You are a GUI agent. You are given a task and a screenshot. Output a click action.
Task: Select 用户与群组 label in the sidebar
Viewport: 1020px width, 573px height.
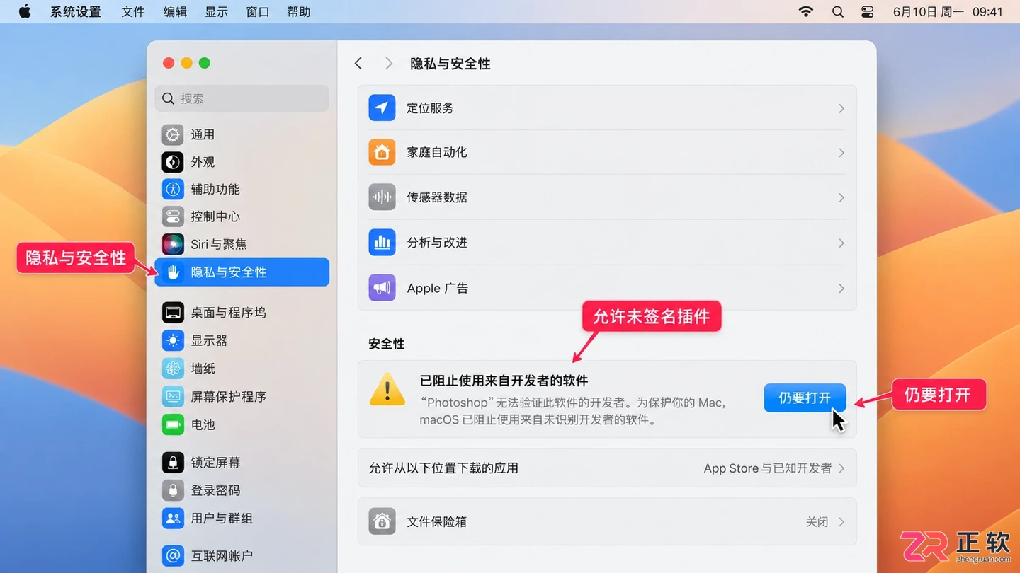point(222,518)
